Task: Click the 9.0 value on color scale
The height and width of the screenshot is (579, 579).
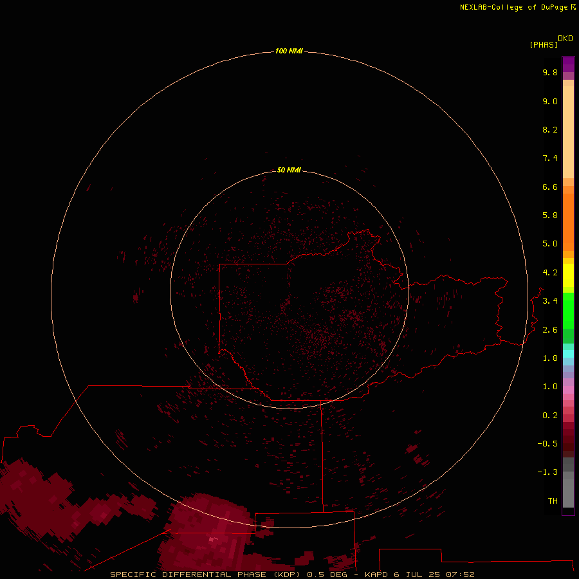Action: coord(550,101)
